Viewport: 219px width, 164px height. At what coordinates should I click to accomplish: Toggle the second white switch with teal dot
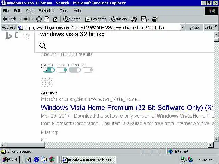pos(62,70)
